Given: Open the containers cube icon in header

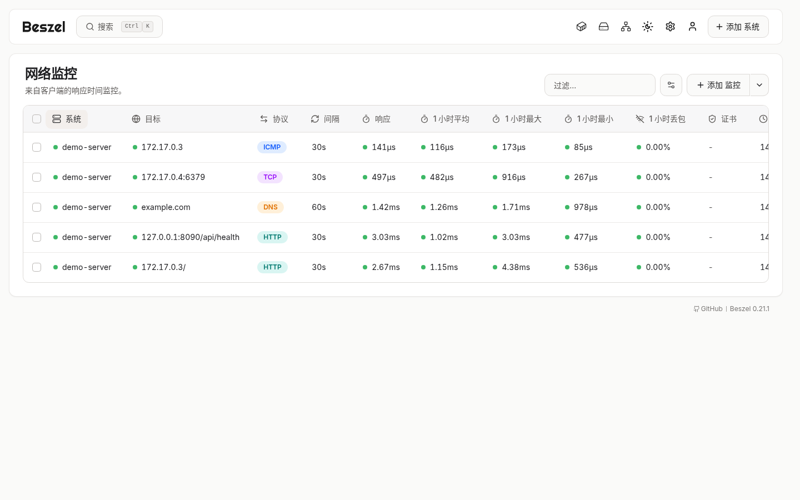Looking at the screenshot, I should (581, 27).
